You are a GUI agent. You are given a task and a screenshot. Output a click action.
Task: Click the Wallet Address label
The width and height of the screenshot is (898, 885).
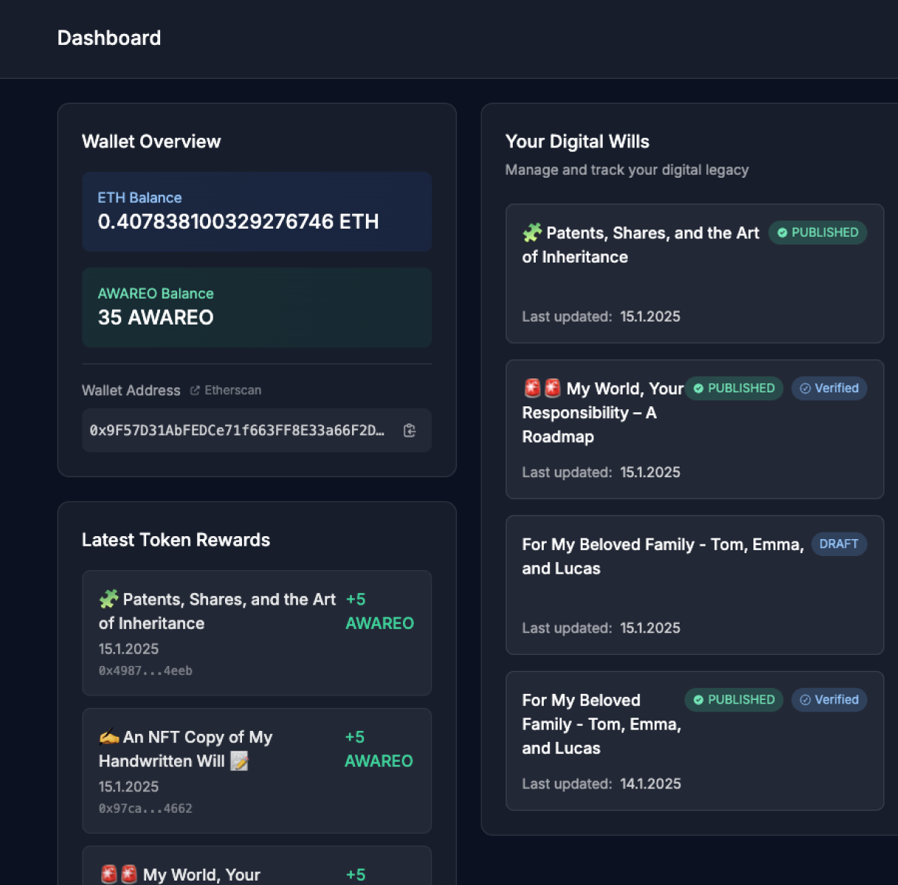tap(131, 390)
